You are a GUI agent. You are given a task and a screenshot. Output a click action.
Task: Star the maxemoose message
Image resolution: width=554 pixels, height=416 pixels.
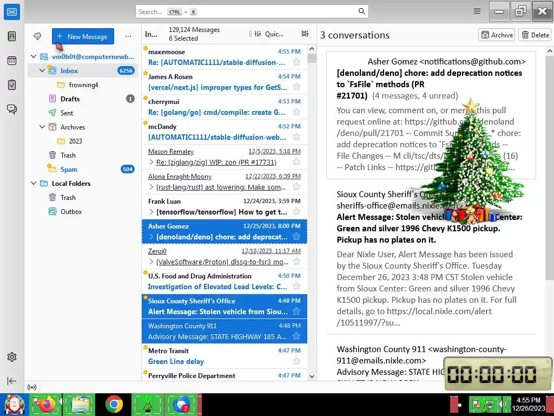pos(296,62)
